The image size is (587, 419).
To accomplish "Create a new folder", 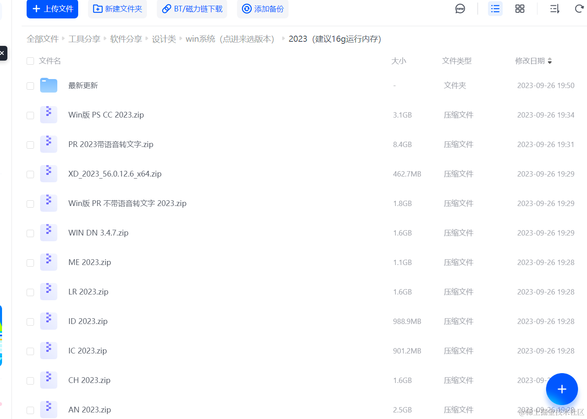I will (x=117, y=9).
